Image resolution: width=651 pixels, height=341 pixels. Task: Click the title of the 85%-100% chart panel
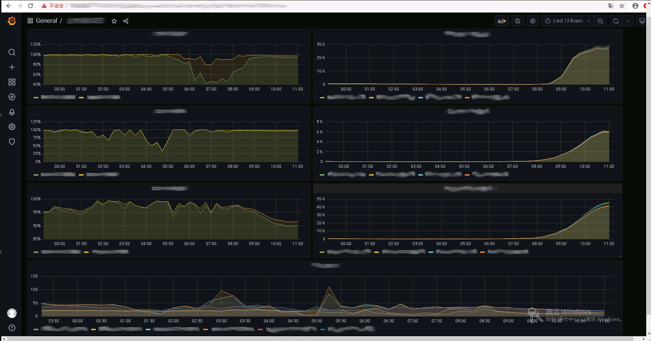coord(170,188)
